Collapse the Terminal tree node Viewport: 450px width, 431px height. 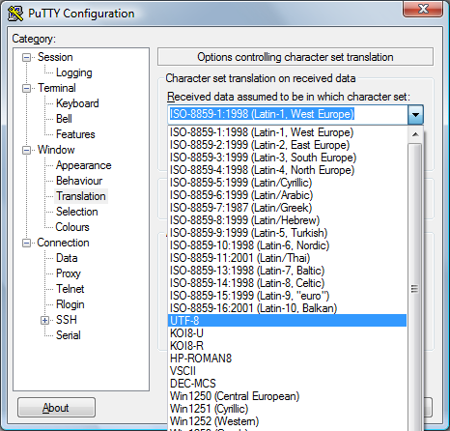[x=26, y=88]
